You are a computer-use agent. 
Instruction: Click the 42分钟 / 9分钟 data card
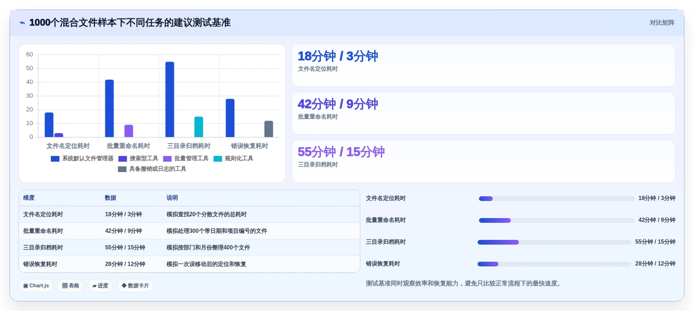tap(483, 113)
